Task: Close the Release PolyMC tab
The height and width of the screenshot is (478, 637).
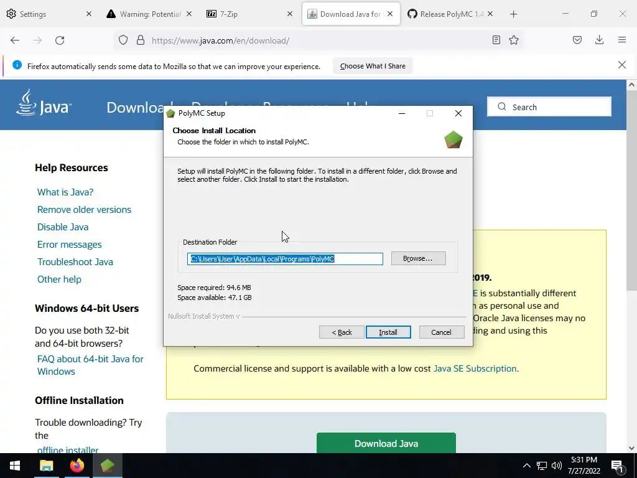Action: pos(490,14)
